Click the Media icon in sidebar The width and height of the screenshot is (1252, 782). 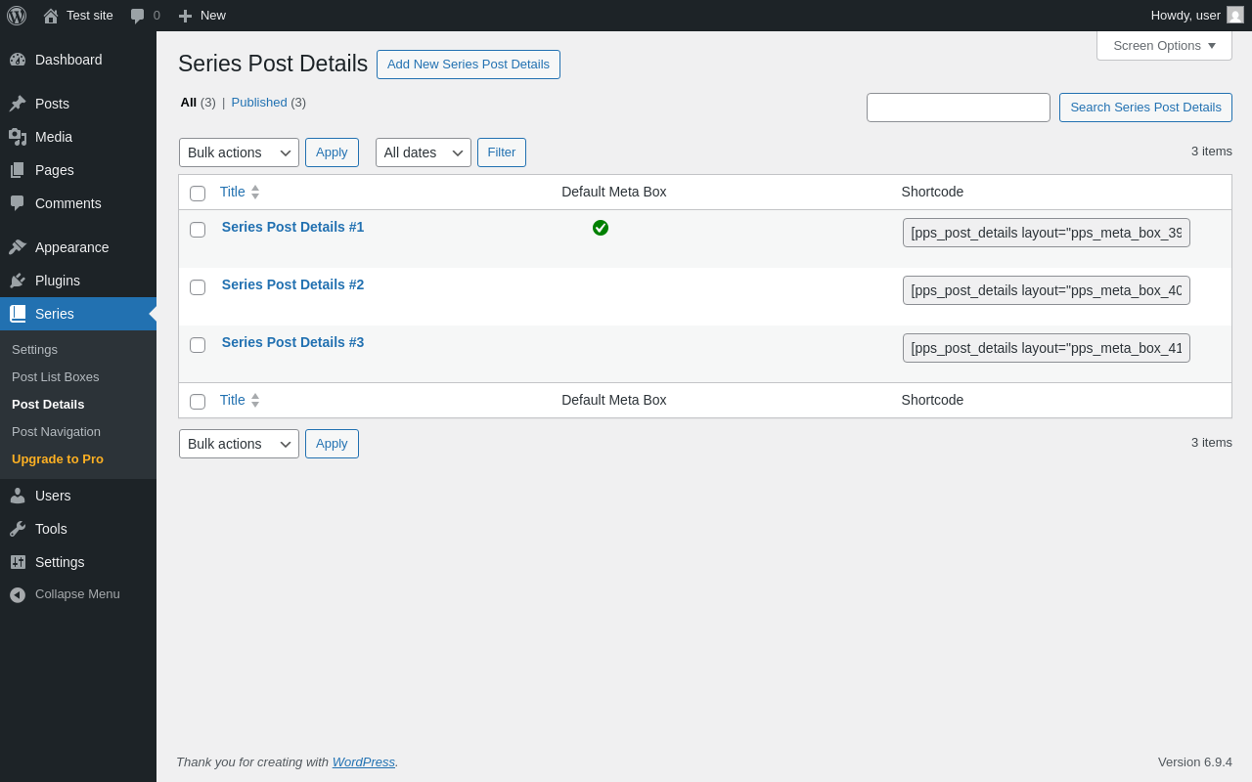tap(18, 137)
